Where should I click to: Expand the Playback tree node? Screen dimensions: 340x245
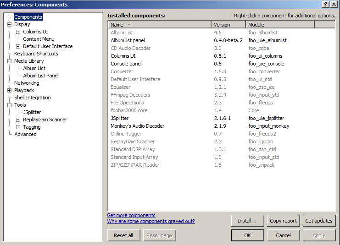(x=9, y=90)
